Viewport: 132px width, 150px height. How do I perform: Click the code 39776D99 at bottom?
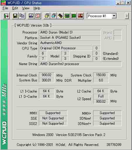click(x=114, y=145)
